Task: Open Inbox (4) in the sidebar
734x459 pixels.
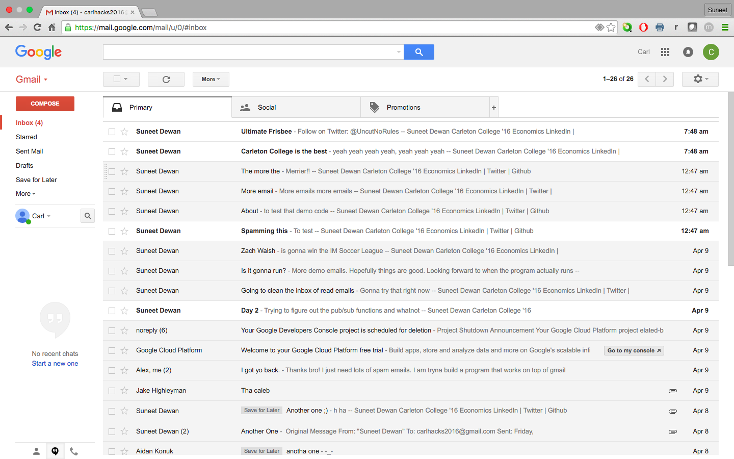Action: [29, 123]
